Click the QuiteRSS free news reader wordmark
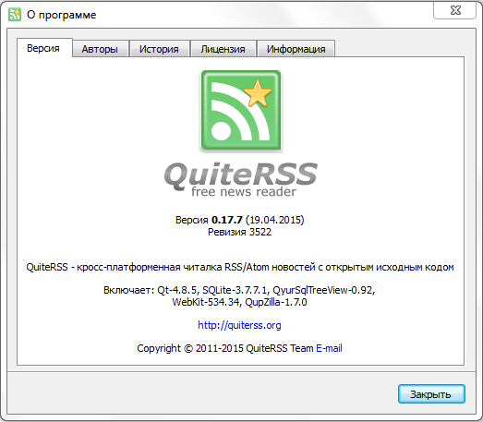This screenshot has height=422, width=483. (x=240, y=179)
